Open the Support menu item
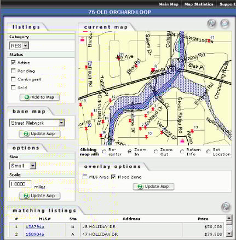This screenshot has height=240, width=236. pyautogui.click(x=227, y=4)
